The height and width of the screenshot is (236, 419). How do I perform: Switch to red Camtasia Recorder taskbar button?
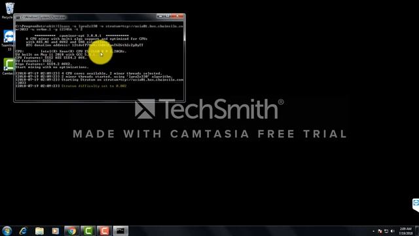click(x=104, y=231)
